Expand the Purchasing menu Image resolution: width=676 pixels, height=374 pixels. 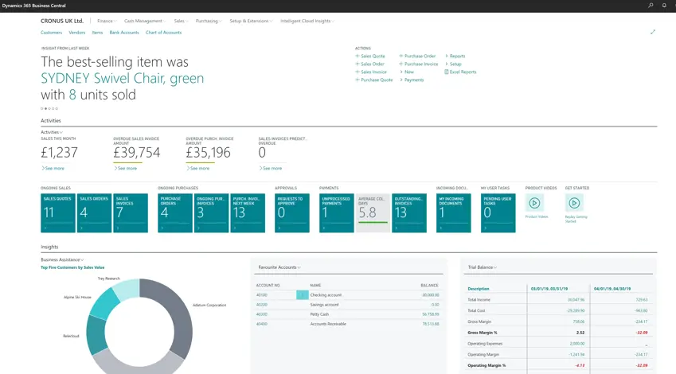[x=209, y=21]
